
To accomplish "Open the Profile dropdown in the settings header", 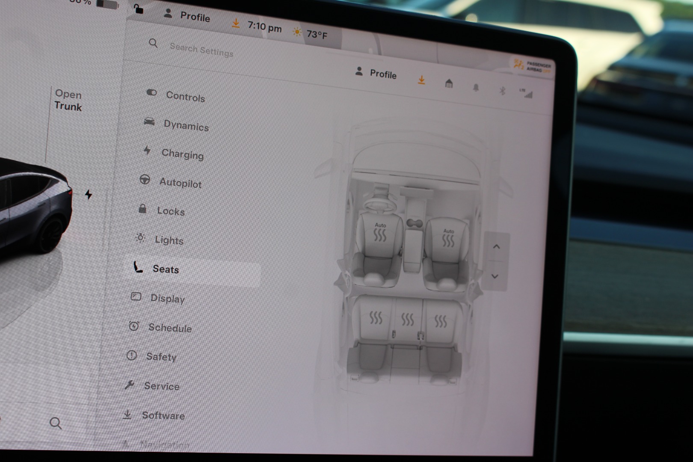I will coord(376,74).
